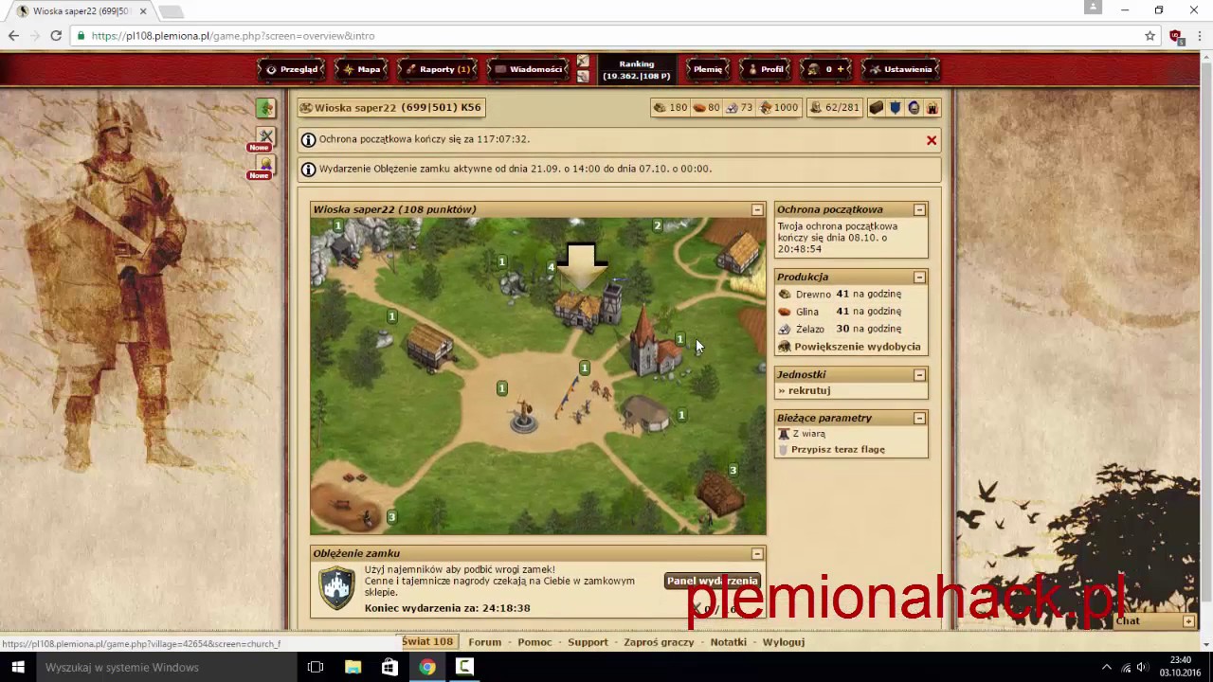The image size is (1213, 682).
Task: Click the blue shield icon in header
Action: (895, 108)
